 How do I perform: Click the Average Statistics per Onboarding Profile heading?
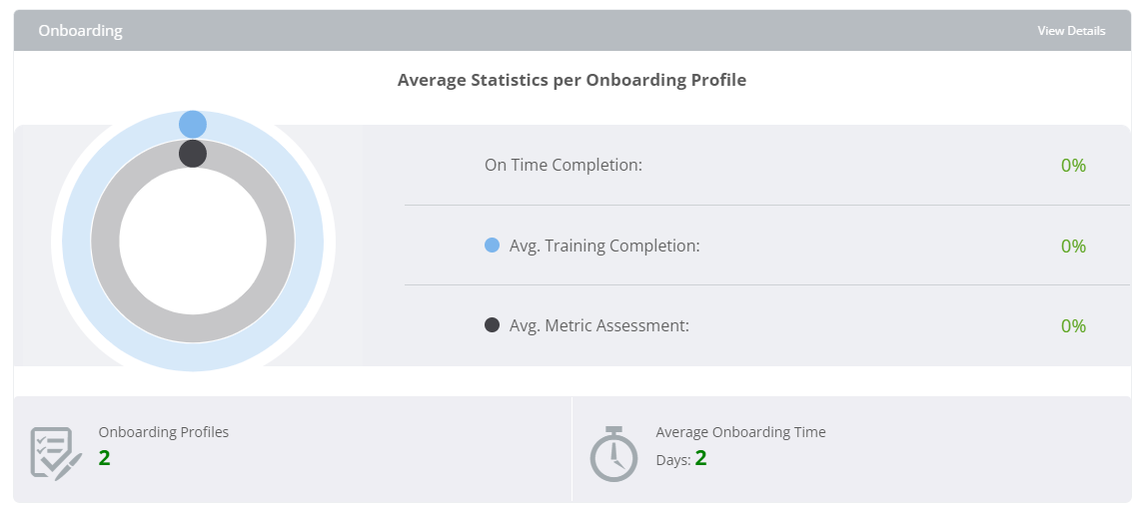pos(571,80)
